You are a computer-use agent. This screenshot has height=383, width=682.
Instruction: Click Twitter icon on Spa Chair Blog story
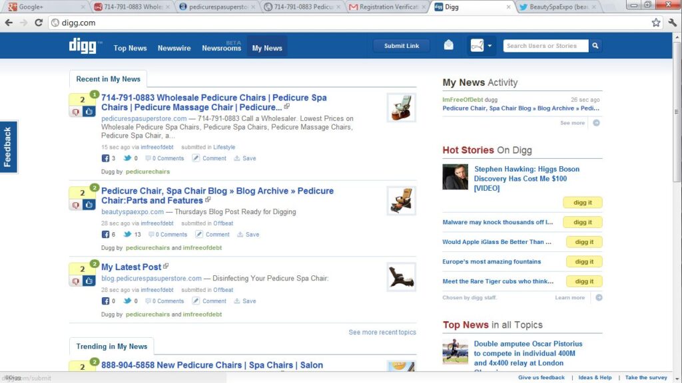[x=127, y=234]
